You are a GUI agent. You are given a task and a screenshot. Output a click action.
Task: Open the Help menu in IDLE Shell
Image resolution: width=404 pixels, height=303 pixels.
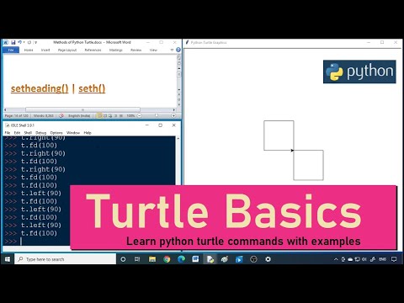pyautogui.click(x=88, y=133)
